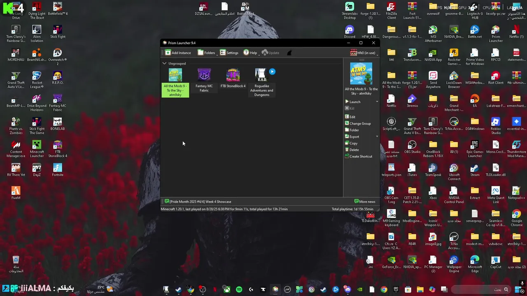Open Xbox app from the taskbar
Viewport: 527px width, 296px height.
tap(227, 289)
